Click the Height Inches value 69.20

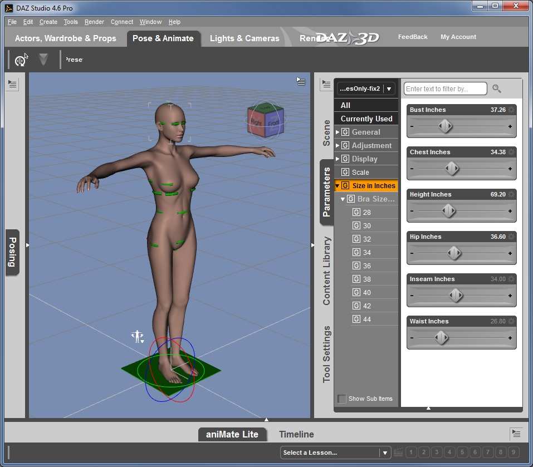[x=498, y=194]
